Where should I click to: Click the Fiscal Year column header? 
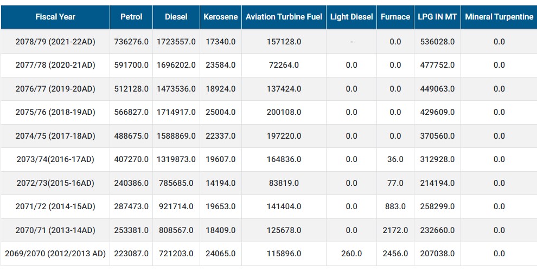pos(55,17)
